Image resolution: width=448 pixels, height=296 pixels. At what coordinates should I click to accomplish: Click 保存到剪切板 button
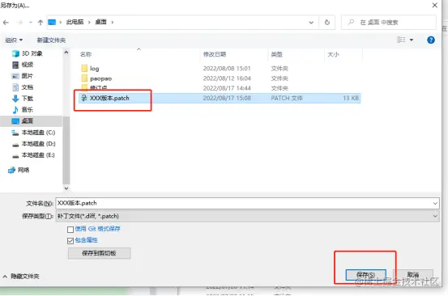pos(99,253)
